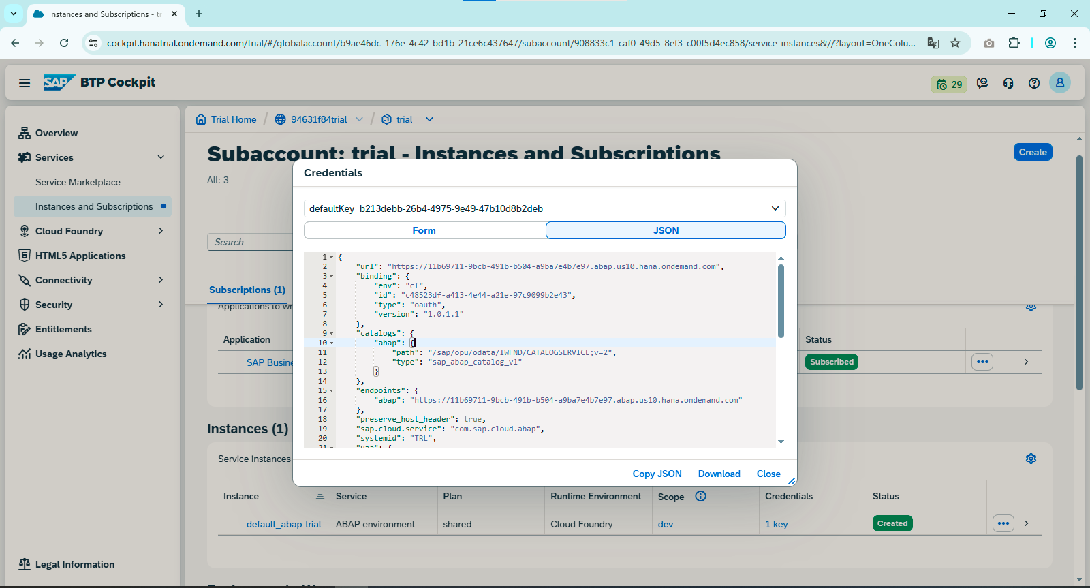Image resolution: width=1090 pixels, height=588 pixels.
Task: Collapse JSON abap block on line 10
Action: tap(332, 343)
